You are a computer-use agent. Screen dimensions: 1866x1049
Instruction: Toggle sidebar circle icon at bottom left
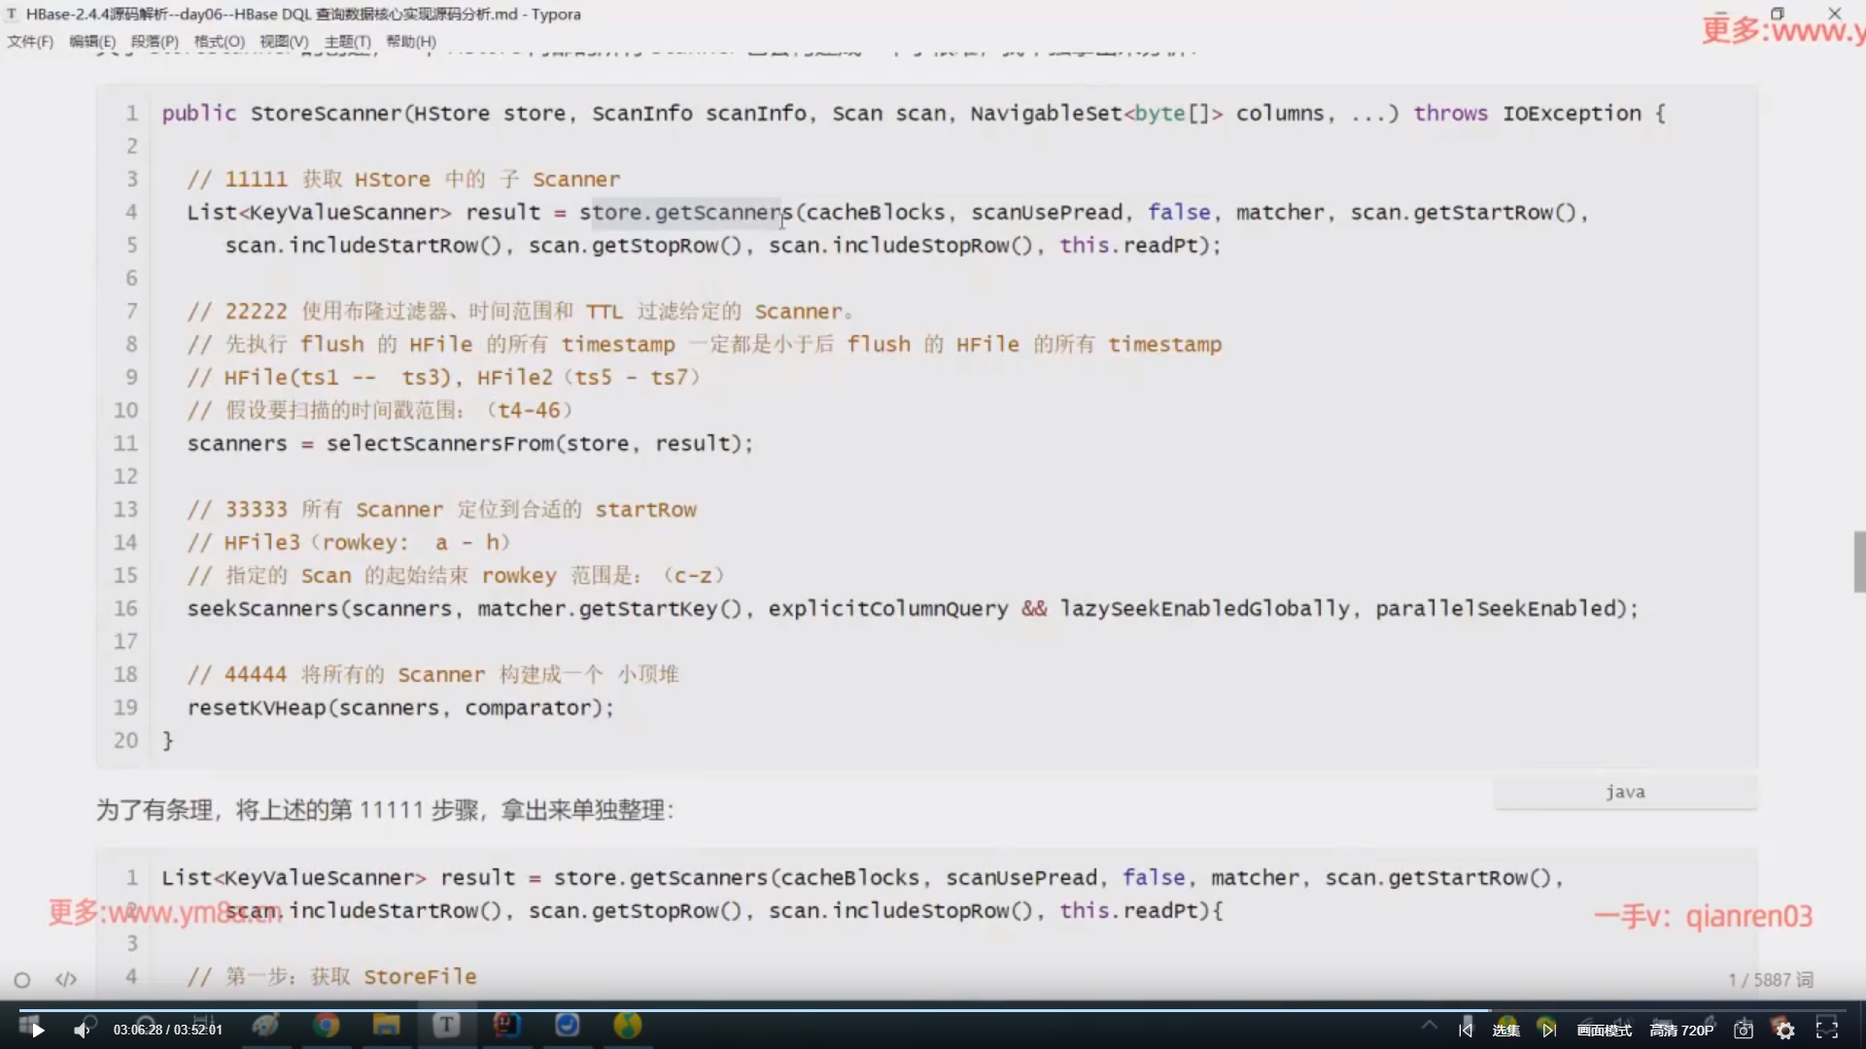tap(22, 980)
